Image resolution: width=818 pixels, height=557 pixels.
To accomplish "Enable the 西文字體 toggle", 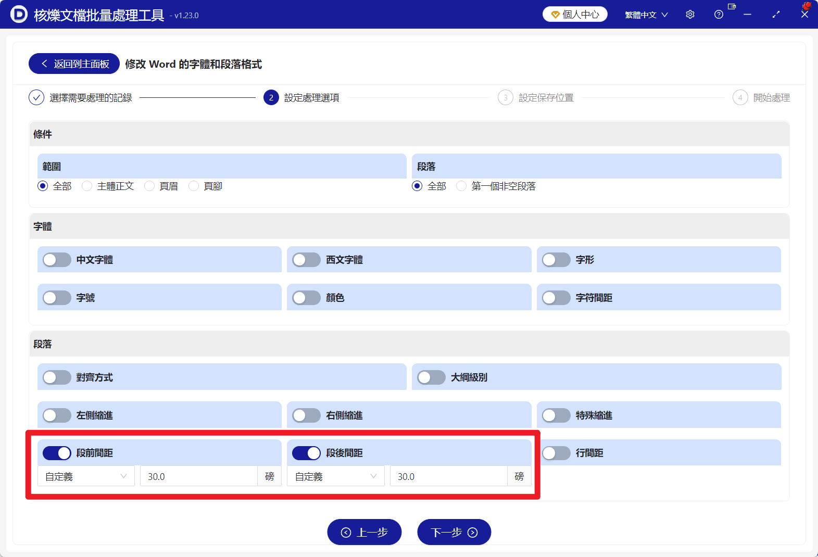I will pyautogui.click(x=307, y=260).
